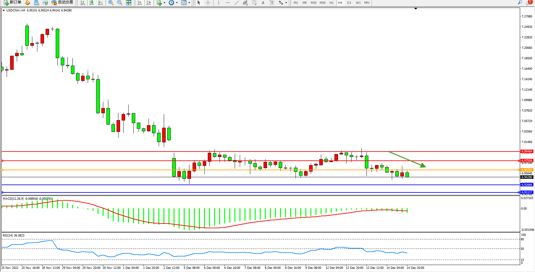Viewport: 535px width, 272px height.
Task: Pick the Fibonacci retracement tool
Action: click(x=254, y=3)
